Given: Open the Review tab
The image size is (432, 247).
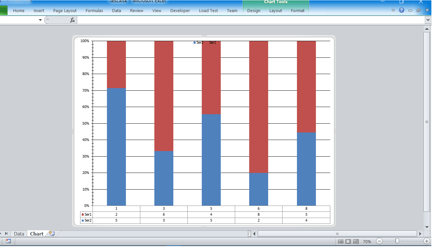Looking at the screenshot, I should (x=137, y=10).
